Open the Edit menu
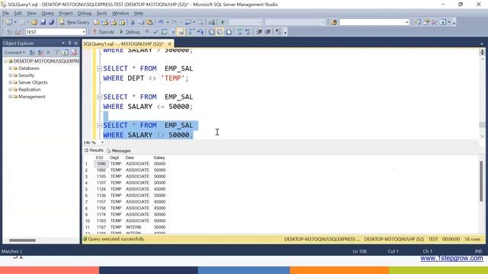Image resolution: width=488 pixels, height=274 pixels. 18,13
